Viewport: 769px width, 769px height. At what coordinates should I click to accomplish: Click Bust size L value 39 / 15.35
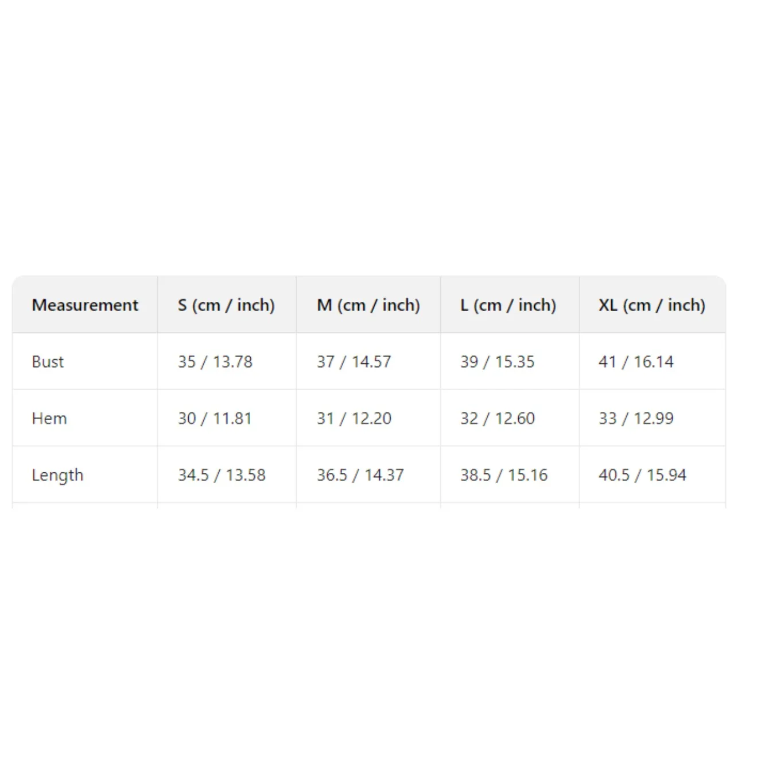pos(497,362)
